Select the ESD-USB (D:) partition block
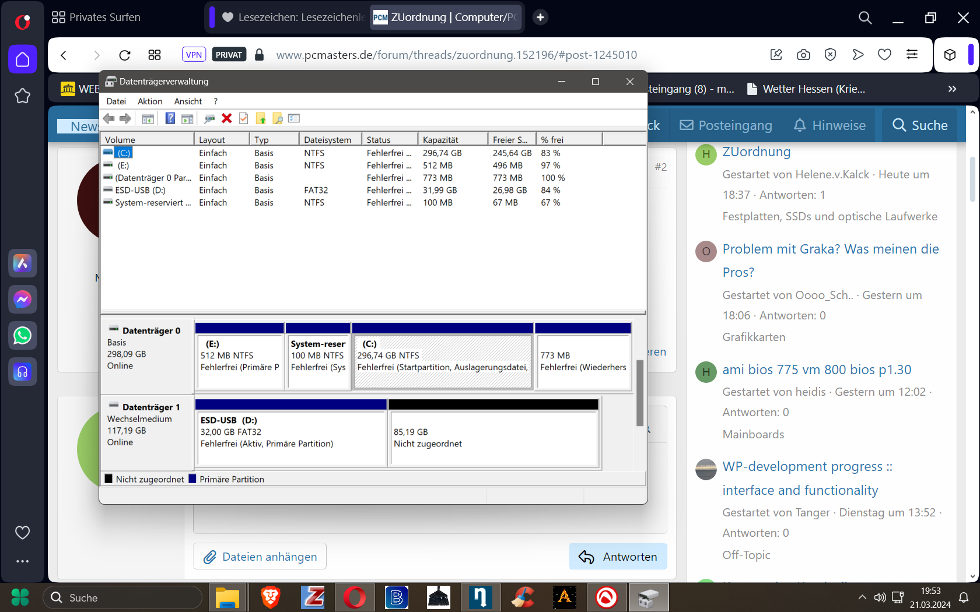Image resolution: width=980 pixels, height=612 pixels. pyautogui.click(x=291, y=432)
